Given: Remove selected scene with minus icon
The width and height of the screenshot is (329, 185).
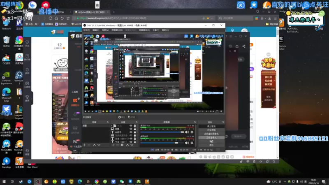Looking at the screenshot, I should click(89, 145).
